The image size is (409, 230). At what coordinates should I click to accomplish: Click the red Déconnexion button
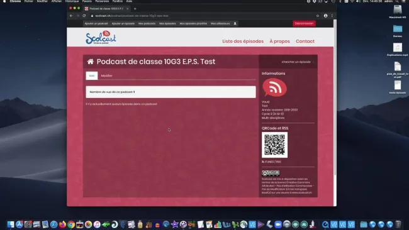click(x=304, y=23)
